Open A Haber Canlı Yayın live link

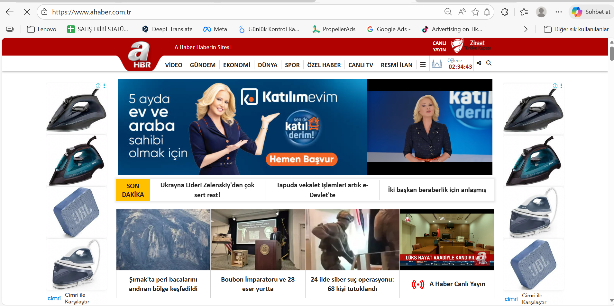click(448, 284)
